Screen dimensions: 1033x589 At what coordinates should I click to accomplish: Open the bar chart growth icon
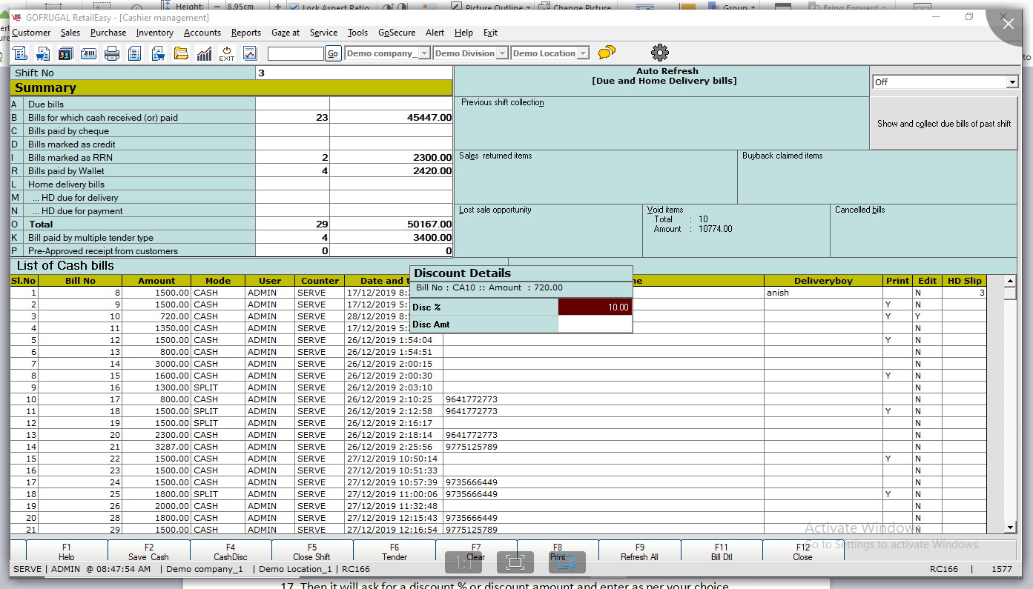(204, 53)
